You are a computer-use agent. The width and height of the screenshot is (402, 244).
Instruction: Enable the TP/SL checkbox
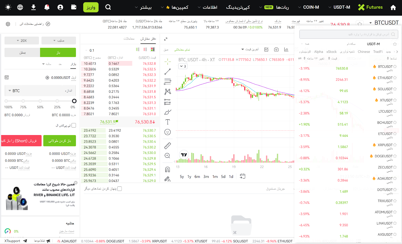coord(74,125)
